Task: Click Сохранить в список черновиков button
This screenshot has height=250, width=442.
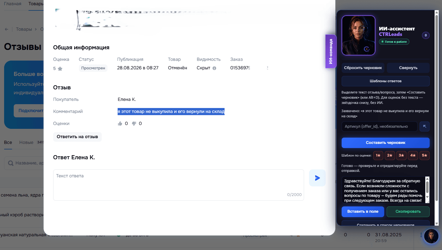Action: tap(386, 223)
